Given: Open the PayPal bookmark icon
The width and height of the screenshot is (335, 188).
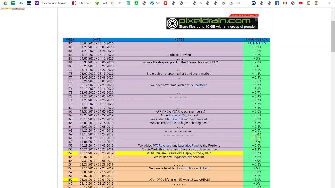Looking at the screenshot, I should click(x=253, y=3).
